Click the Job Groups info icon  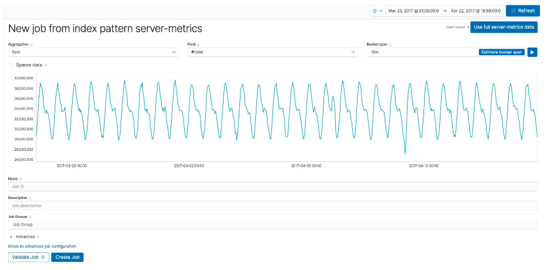[30, 217]
